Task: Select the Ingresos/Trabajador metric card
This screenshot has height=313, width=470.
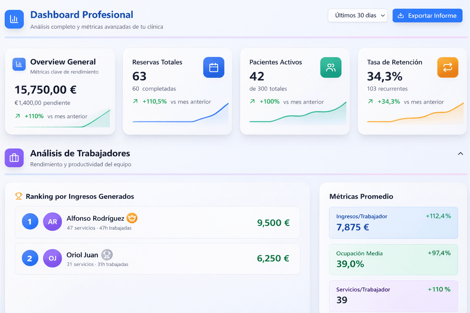Action: coord(393,222)
